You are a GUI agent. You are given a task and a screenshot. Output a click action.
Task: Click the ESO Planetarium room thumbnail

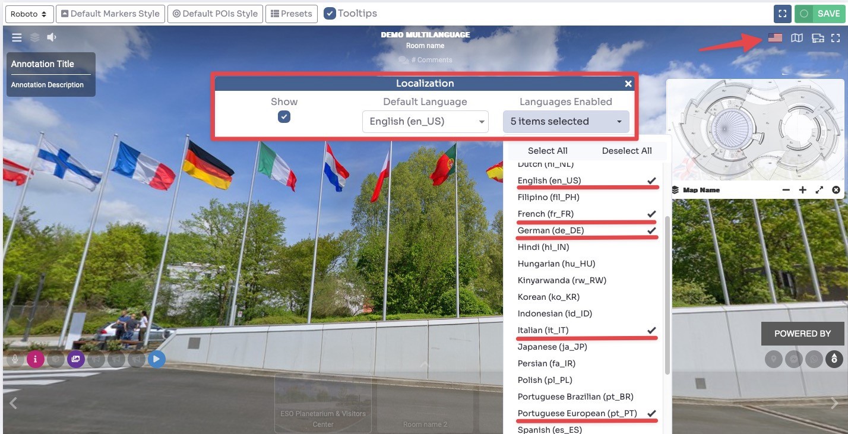[323, 404]
